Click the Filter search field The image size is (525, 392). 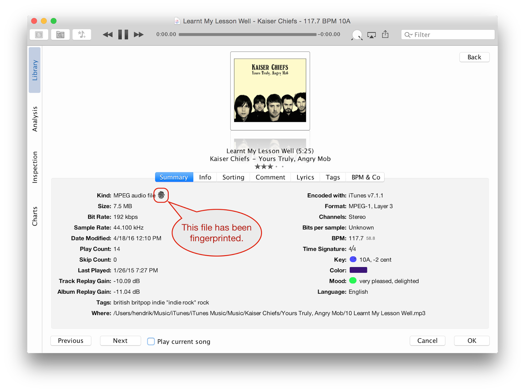point(448,34)
